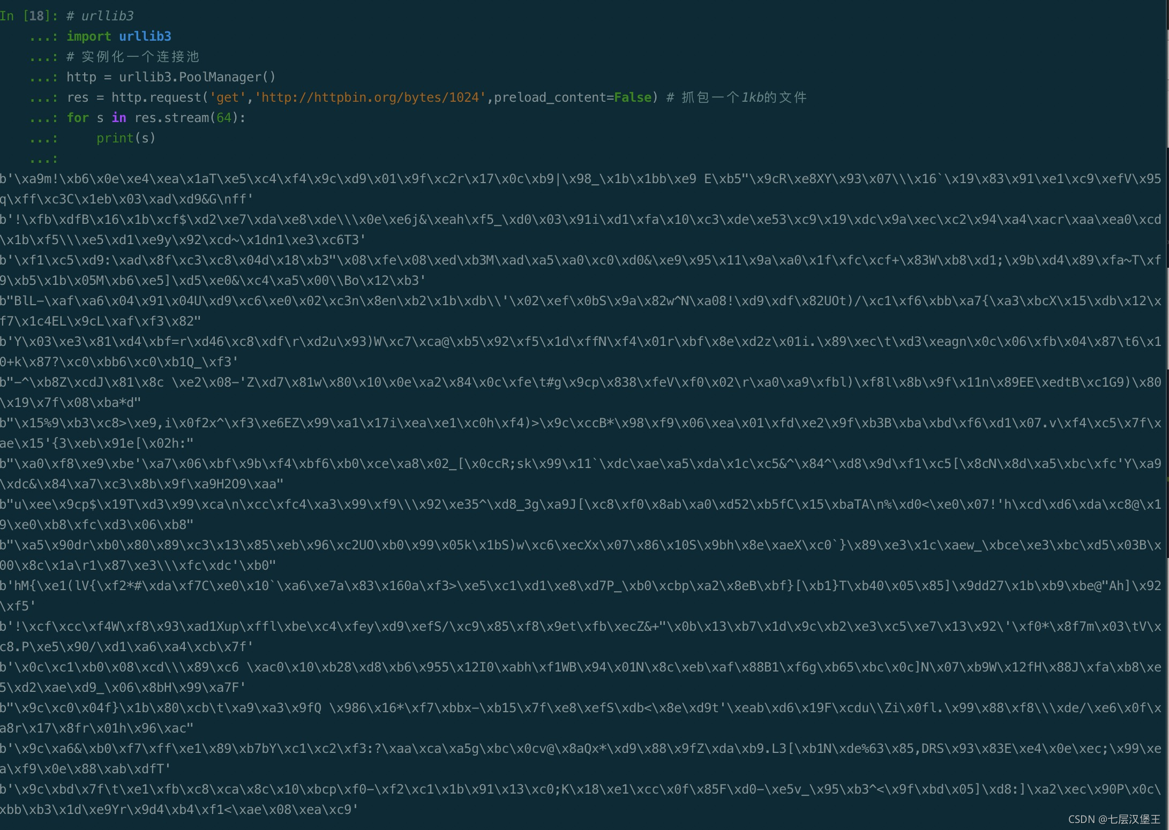
Task: Click output line starting b"\xa5\x90dr
Action: 581,555
